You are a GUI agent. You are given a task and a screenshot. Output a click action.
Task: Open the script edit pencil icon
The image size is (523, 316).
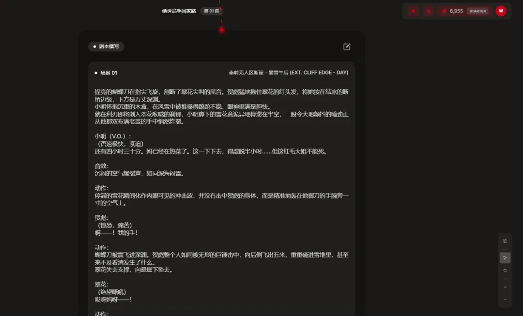pos(347,46)
